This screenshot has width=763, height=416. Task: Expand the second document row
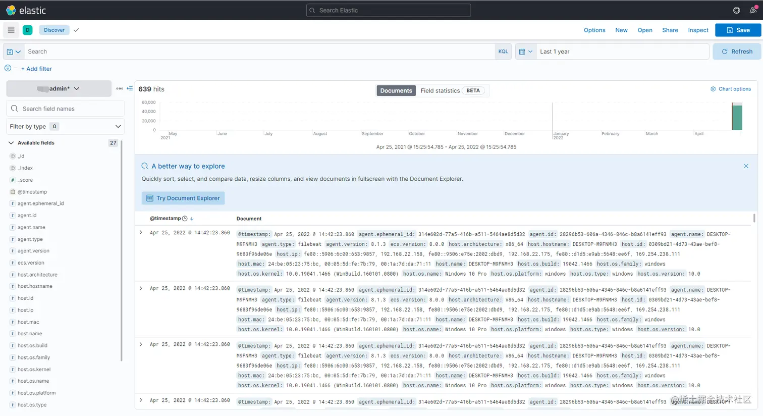click(x=141, y=288)
